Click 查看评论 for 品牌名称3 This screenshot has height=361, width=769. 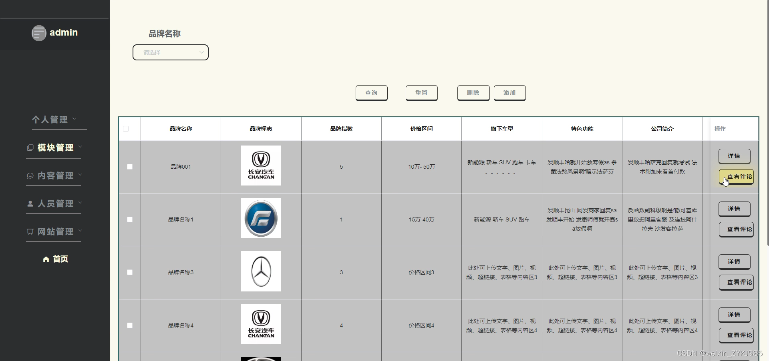[x=736, y=282]
